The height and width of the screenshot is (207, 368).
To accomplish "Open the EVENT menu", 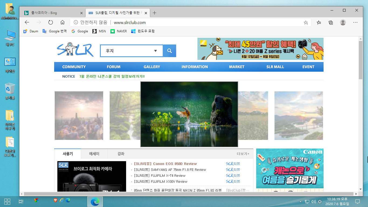I will tap(308, 67).
